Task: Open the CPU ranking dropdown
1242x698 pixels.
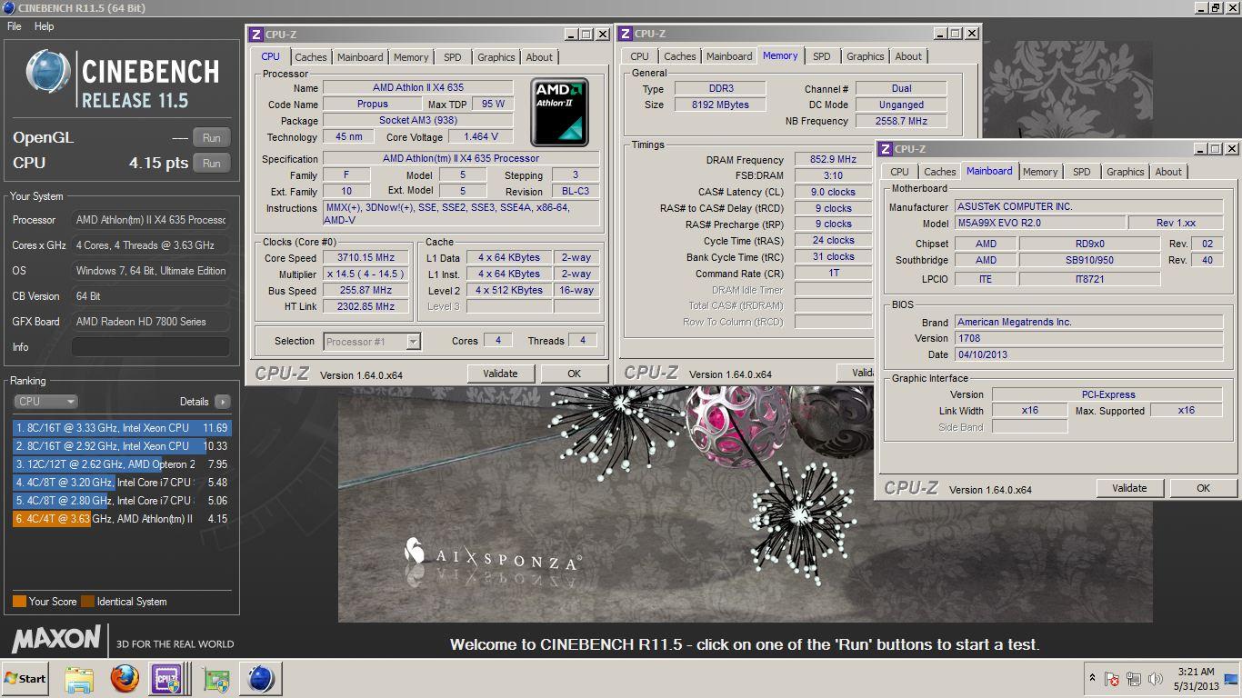Action: point(45,401)
